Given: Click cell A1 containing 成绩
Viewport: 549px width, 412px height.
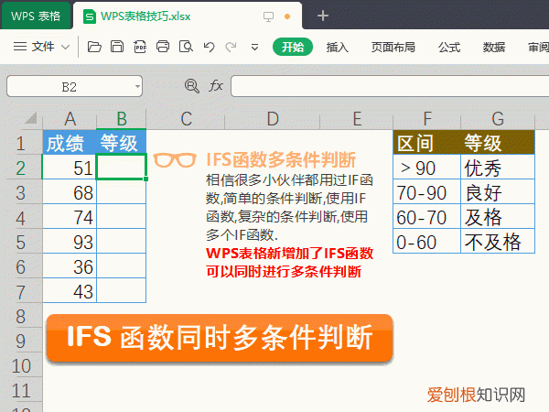Looking at the screenshot, I should (x=70, y=143).
